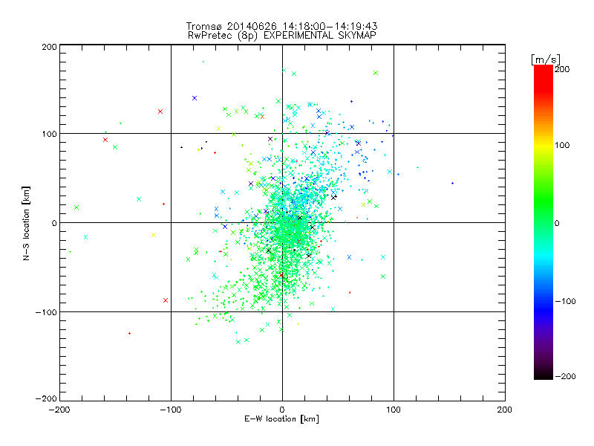Viewport: 594px width, 446px height.
Task: Click the subtitle 'RwPretec (8p) EXPERIMENTAL SKYMAP'
Action: tap(282, 36)
